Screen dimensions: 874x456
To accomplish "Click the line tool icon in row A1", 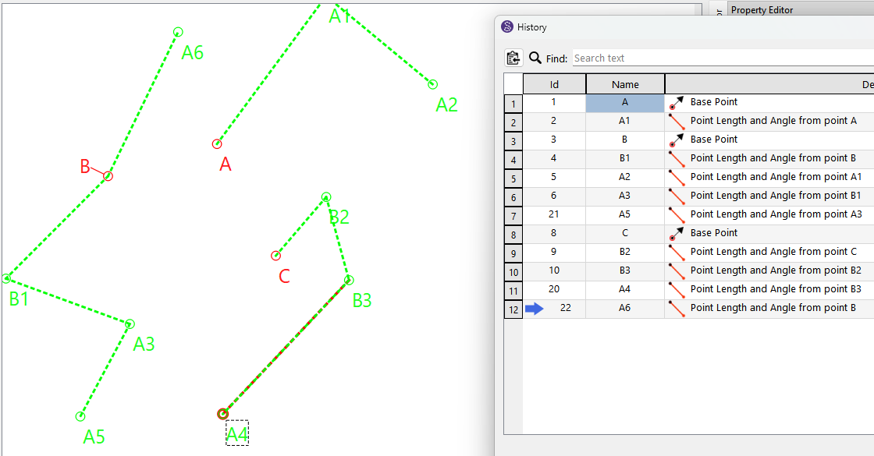I will [x=677, y=121].
